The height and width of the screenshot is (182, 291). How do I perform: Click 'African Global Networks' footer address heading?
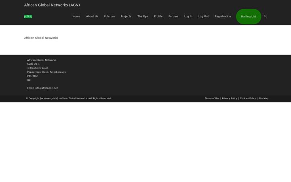(42, 60)
